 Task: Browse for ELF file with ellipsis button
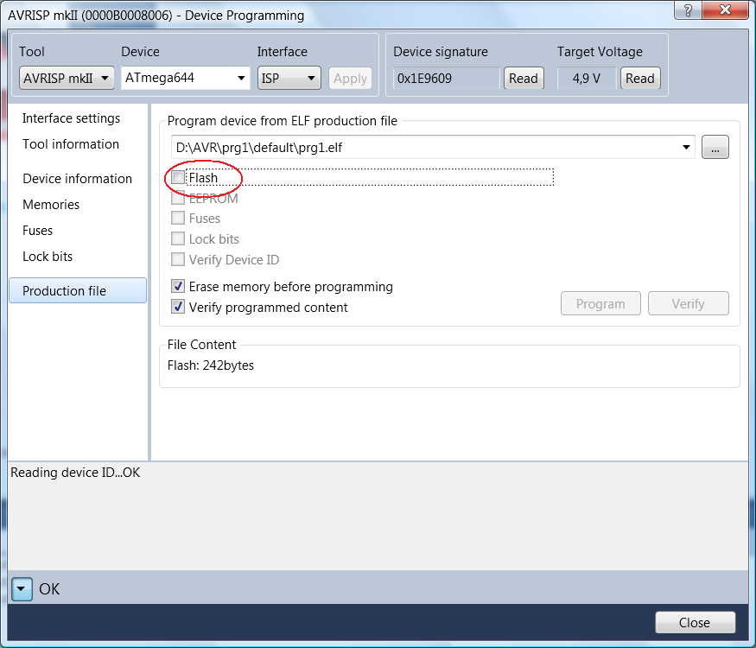715,147
